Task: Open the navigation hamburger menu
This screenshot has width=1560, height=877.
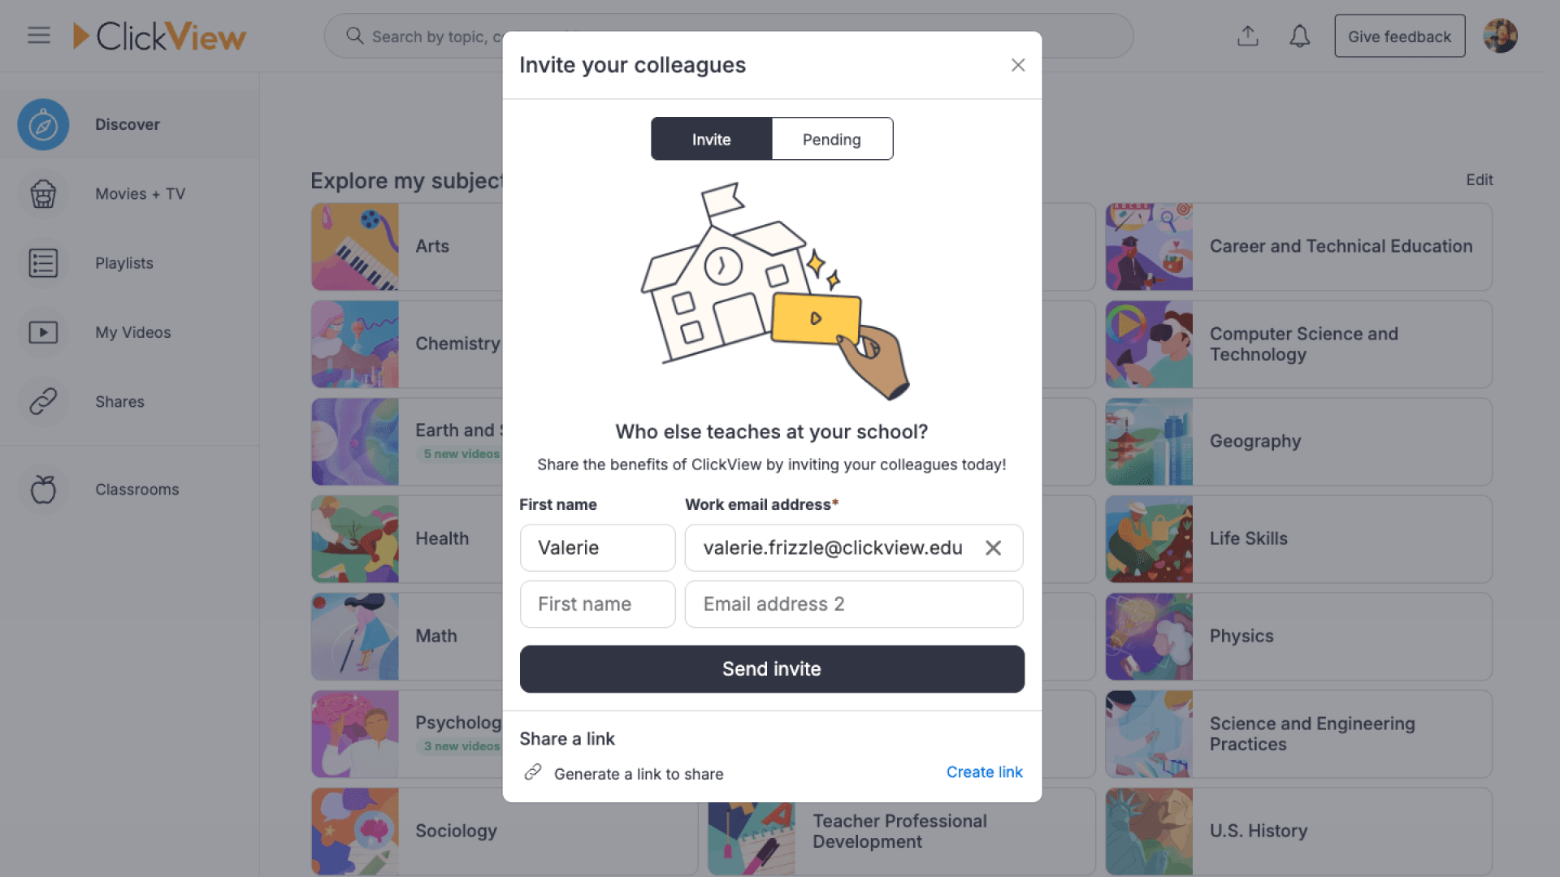Action: click(x=38, y=35)
